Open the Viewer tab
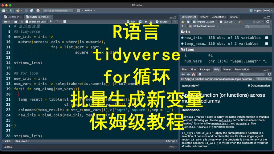Screen dimensions: 274x154 (227, 70)
